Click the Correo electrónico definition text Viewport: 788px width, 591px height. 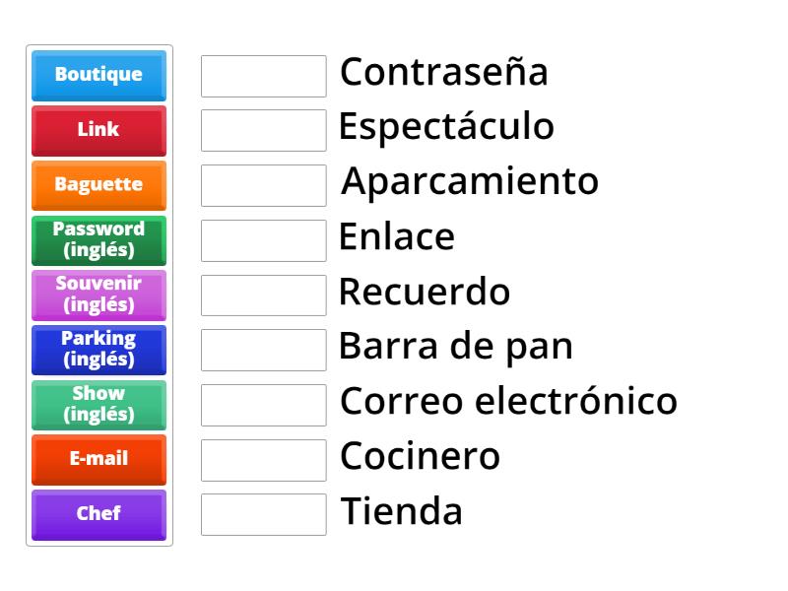point(508,401)
